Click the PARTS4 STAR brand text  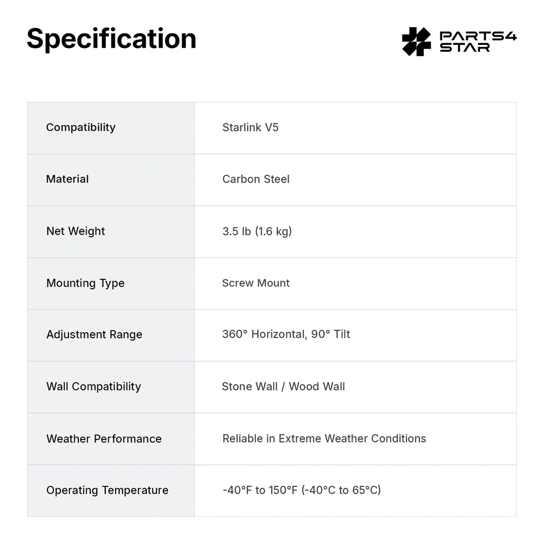coord(478,42)
